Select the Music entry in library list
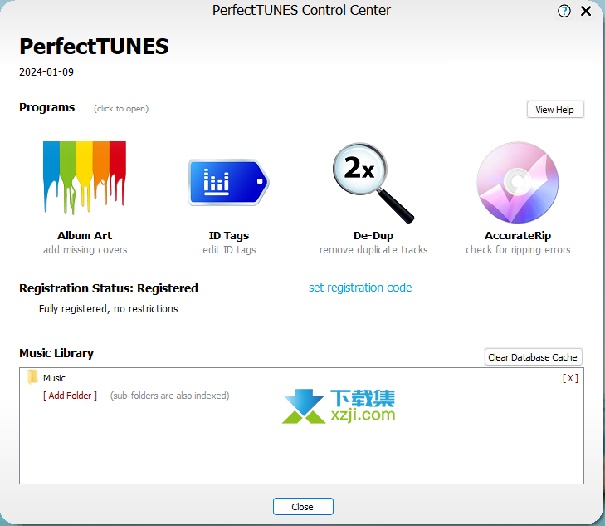Image resolution: width=605 pixels, height=526 pixels. click(x=54, y=378)
